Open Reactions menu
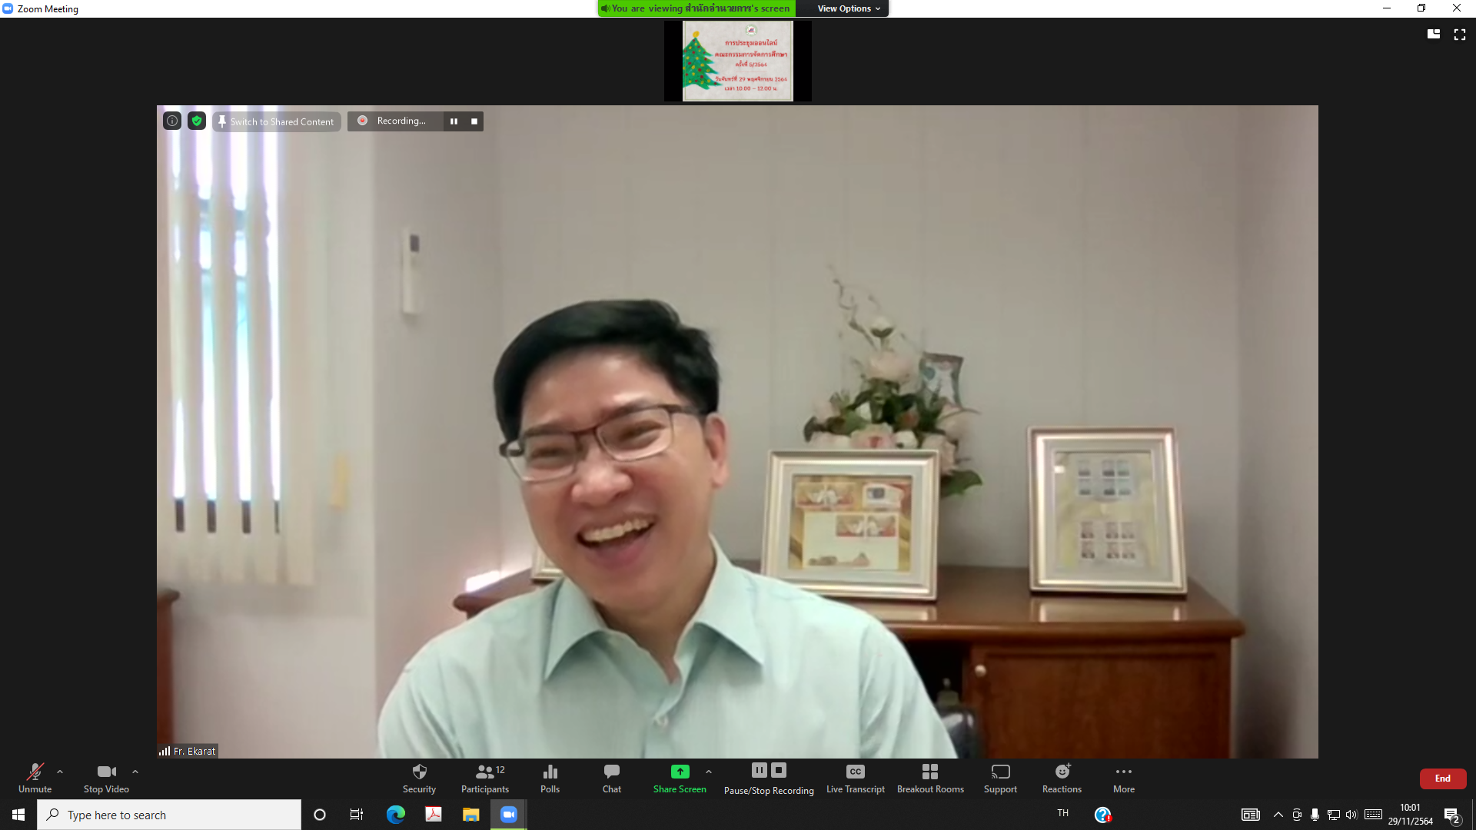This screenshot has width=1476, height=830. point(1062,778)
